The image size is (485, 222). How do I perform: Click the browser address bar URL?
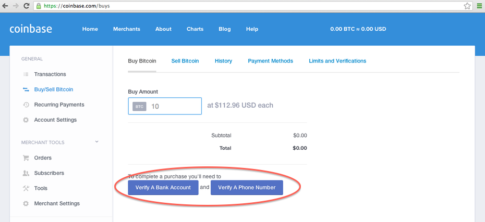pyautogui.click(x=77, y=6)
